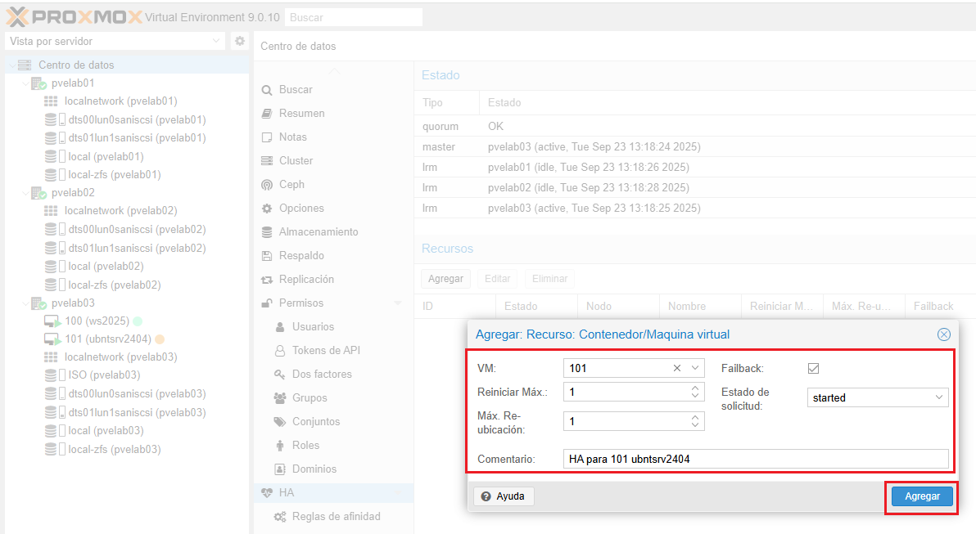Image resolution: width=976 pixels, height=534 pixels.
Task: Click the quorum status row
Action: pos(694,126)
